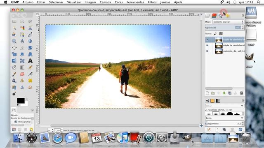This screenshot has width=264, height=148.
Task: Click the Opacidade stepper arrows
Action: (x=243, y=28)
